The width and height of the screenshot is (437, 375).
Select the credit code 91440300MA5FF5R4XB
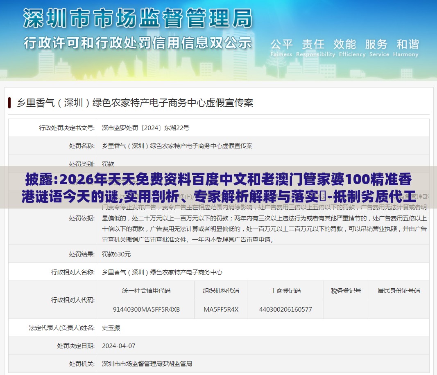pos(146,309)
